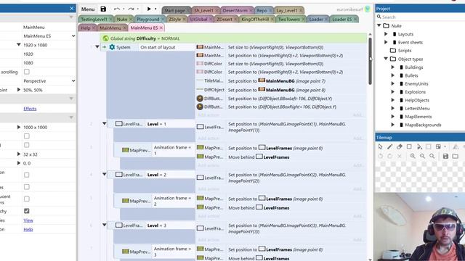Click the Help link in properties
465x261 pixels.
pos(28,229)
